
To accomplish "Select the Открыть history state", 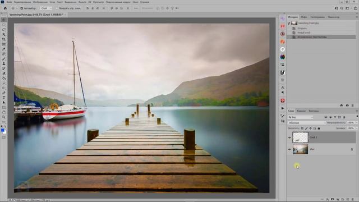I will [x=321, y=29].
